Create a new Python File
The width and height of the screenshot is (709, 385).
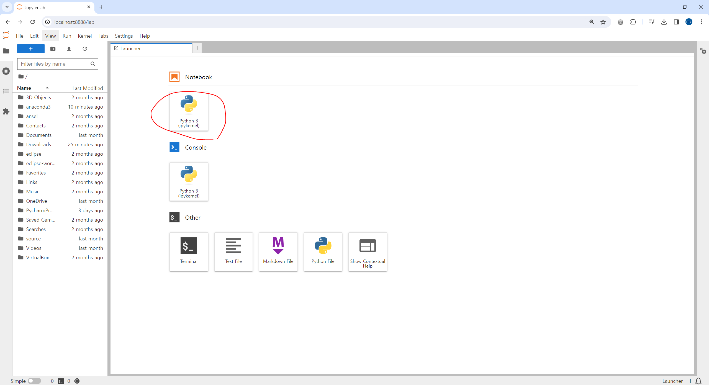point(323,252)
